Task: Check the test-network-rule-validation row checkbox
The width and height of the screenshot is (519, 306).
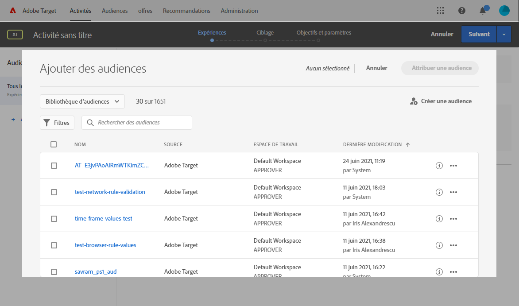Action: pyautogui.click(x=54, y=192)
